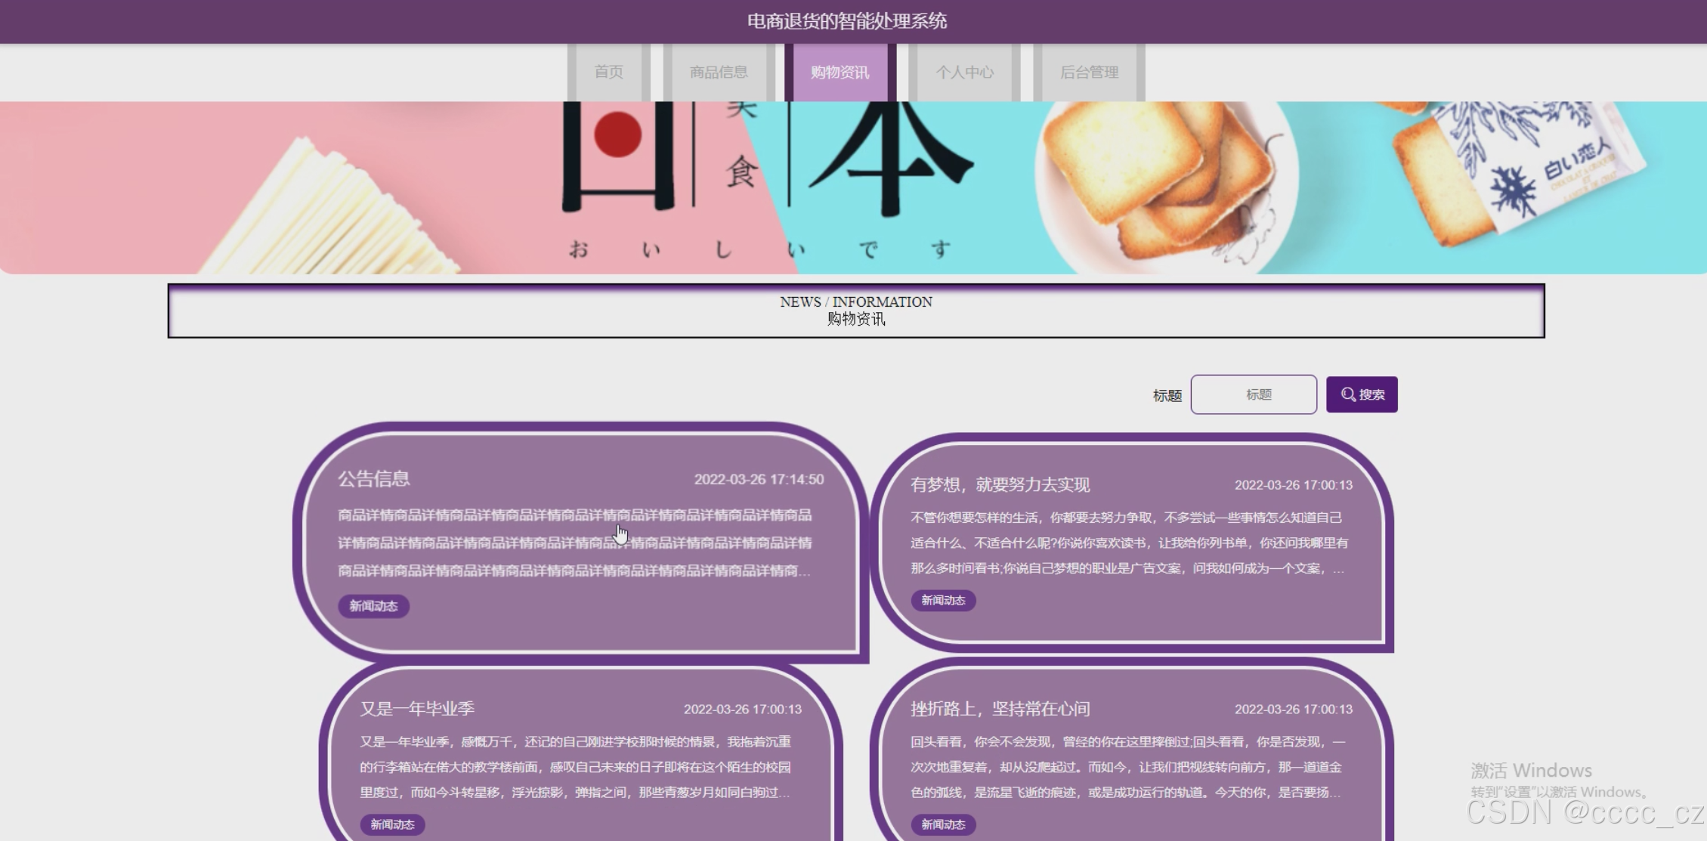Switch to the 商品信息 tab
Image resolution: width=1707 pixels, height=841 pixels.
click(x=719, y=73)
